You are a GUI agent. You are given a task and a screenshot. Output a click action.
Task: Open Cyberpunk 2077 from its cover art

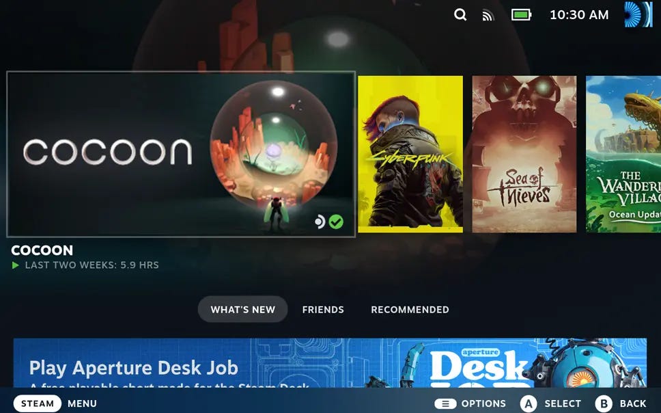point(410,154)
